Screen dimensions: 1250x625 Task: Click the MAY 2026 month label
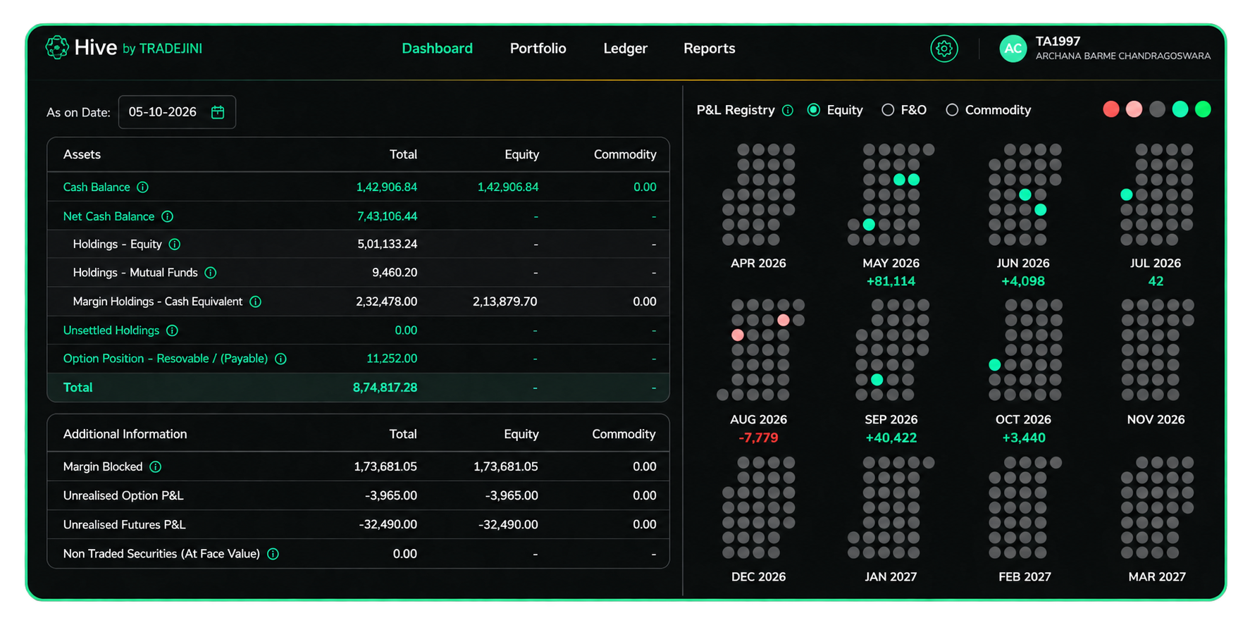(891, 264)
